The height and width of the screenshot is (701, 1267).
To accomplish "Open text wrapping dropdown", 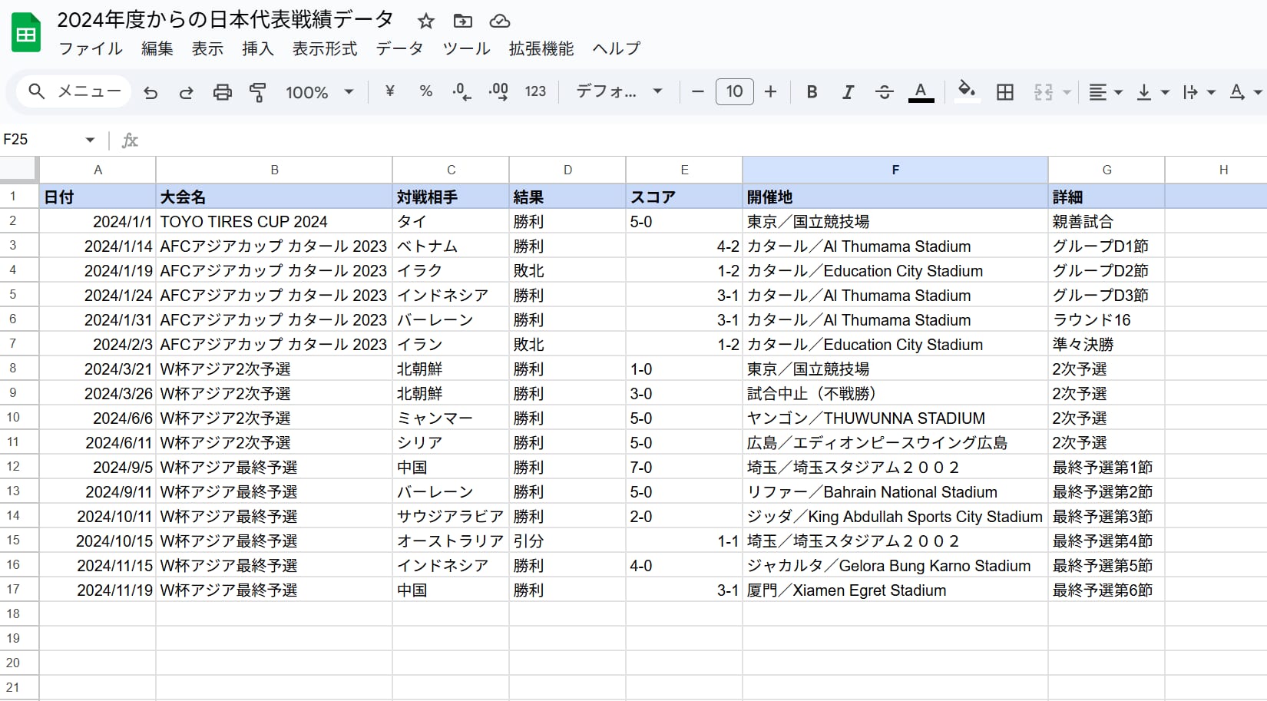I will tap(1199, 92).
